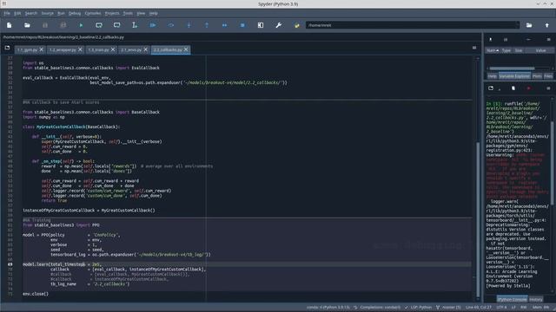Close the 1.2_wrapper.py tab
Image resolution: width=556 pixels, height=312 pixels.
point(80,49)
